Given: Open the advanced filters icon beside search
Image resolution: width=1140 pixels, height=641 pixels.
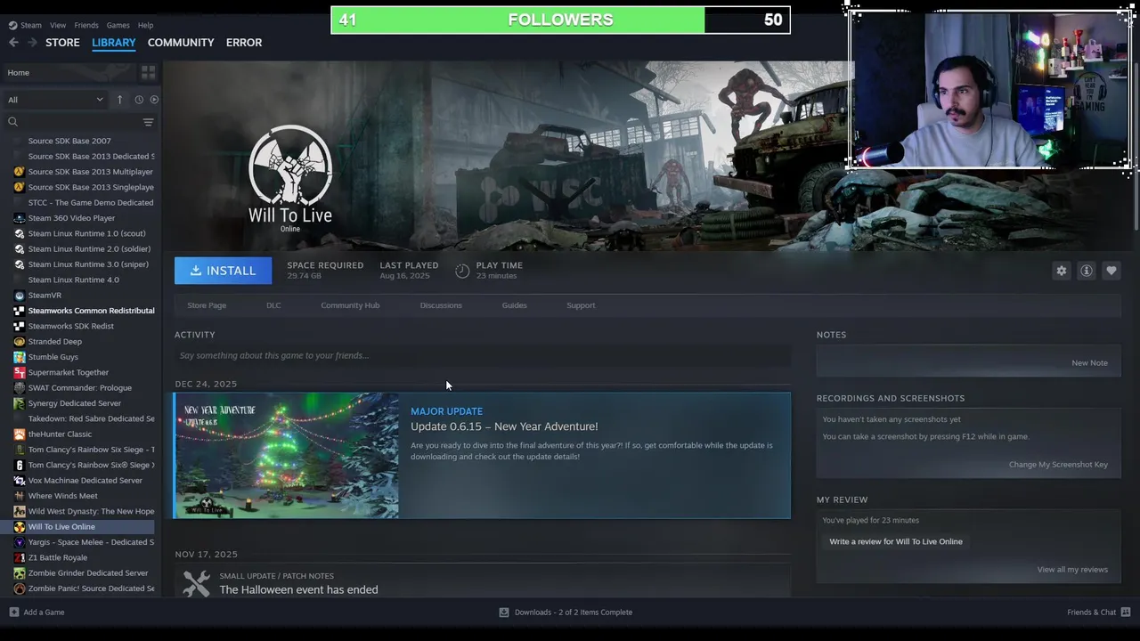Looking at the screenshot, I should [148, 122].
